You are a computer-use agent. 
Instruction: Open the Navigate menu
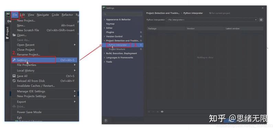pos(43,15)
